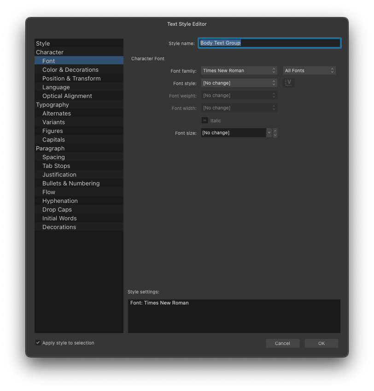Viewport: 374px width, 391px height.
Task: Select the Font category in the sidebar
Action: (78, 60)
